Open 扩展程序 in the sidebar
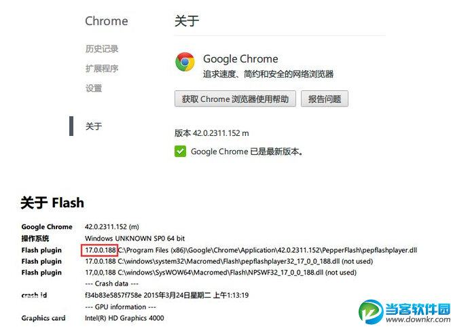Image resolution: width=451 pixels, height=329 pixels. (102, 69)
